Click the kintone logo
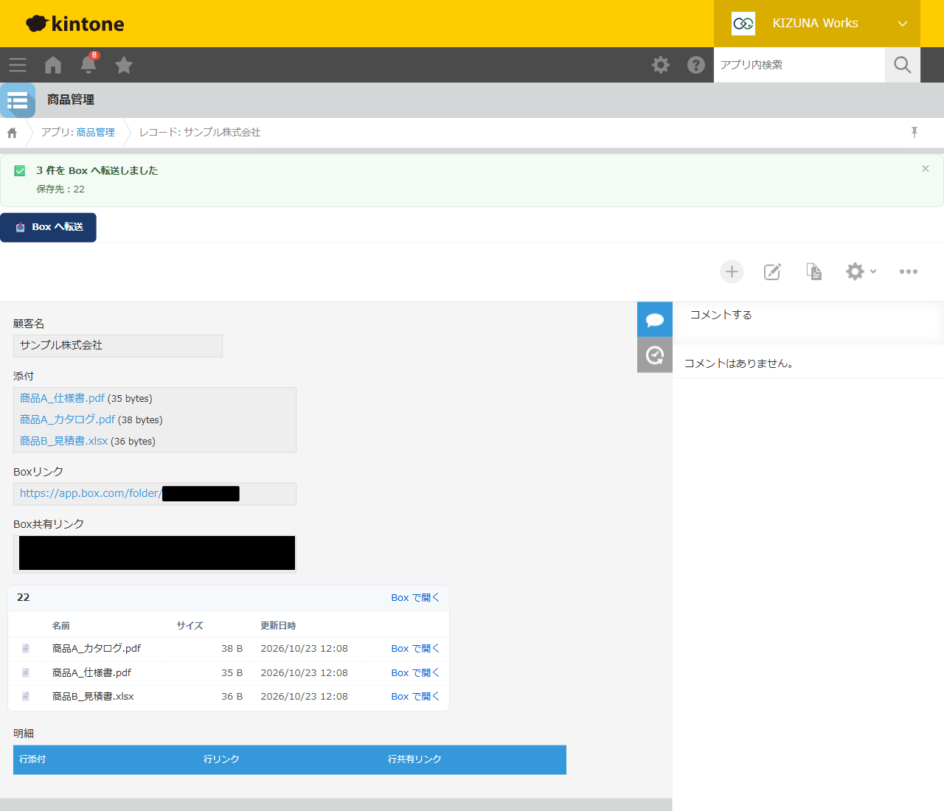This screenshot has height=811, width=944. 75,24
